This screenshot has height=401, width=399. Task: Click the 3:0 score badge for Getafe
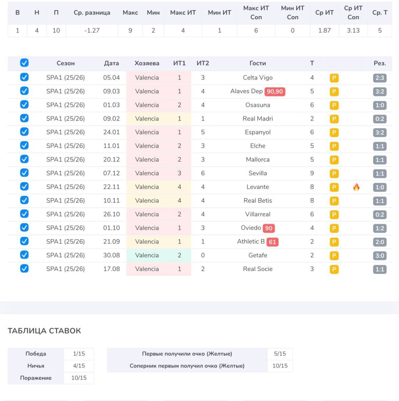380,256
